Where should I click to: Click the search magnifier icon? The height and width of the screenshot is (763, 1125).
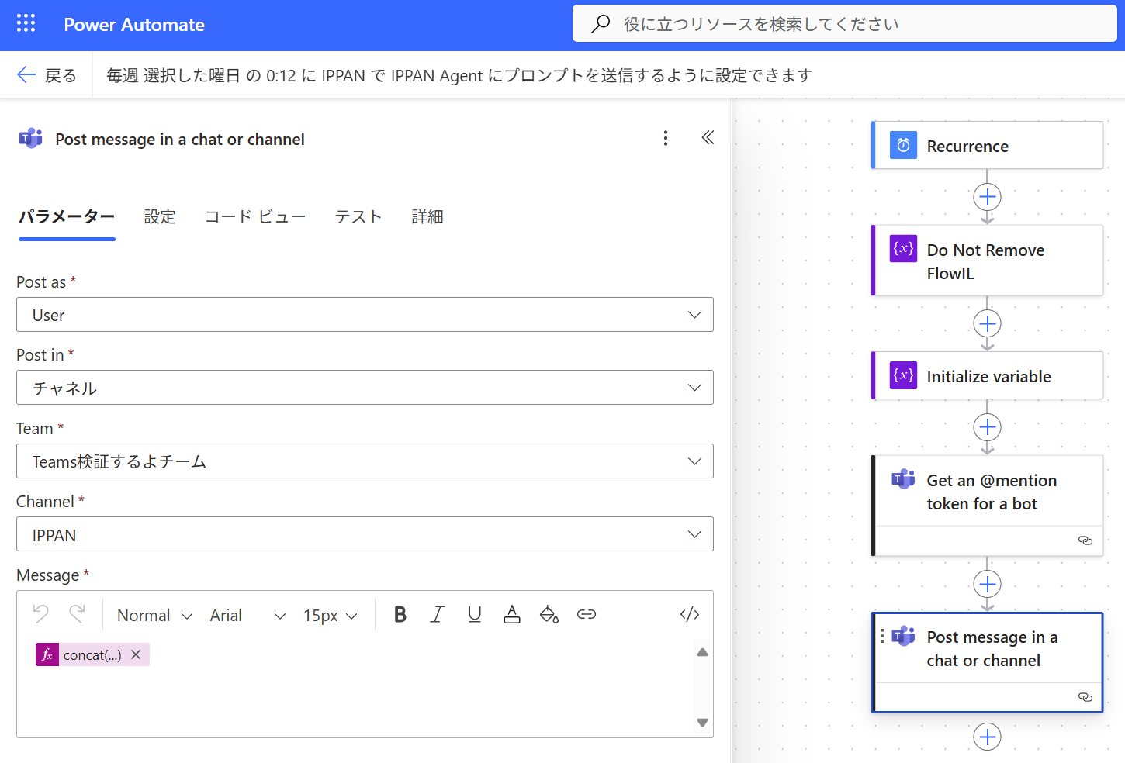pyautogui.click(x=601, y=24)
